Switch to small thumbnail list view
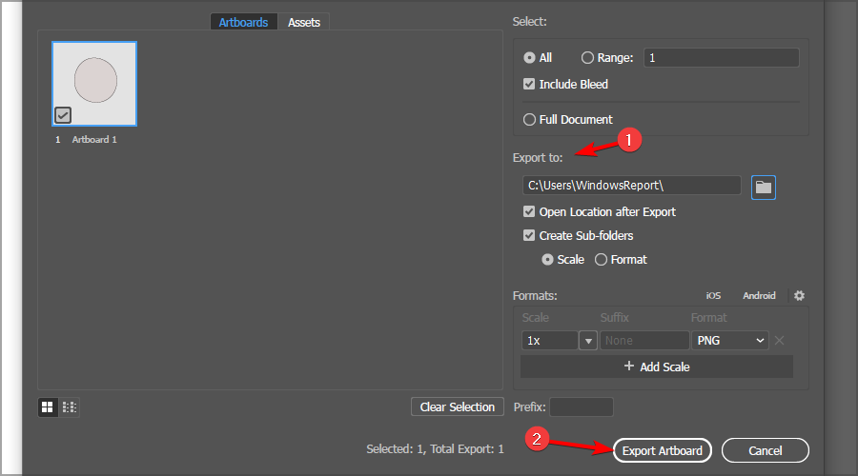This screenshot has height=476, width=858. 69,407
